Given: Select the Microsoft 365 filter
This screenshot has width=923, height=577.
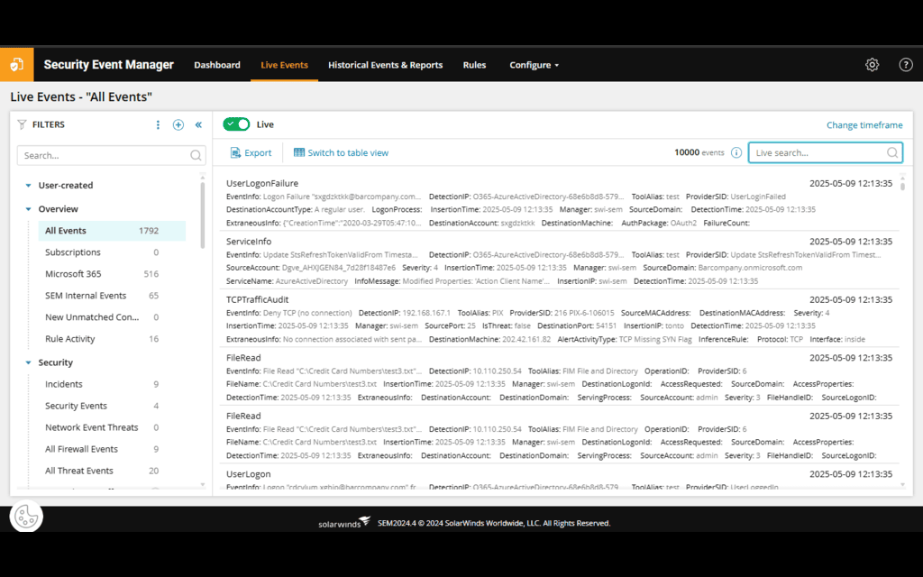Looking at the screenshot, I should pos(75,274).
